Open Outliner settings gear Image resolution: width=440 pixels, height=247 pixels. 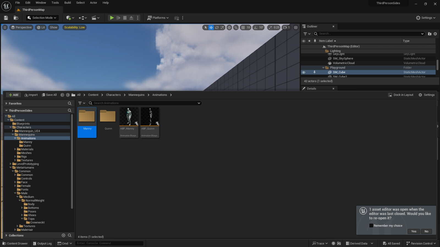[435, 34]
